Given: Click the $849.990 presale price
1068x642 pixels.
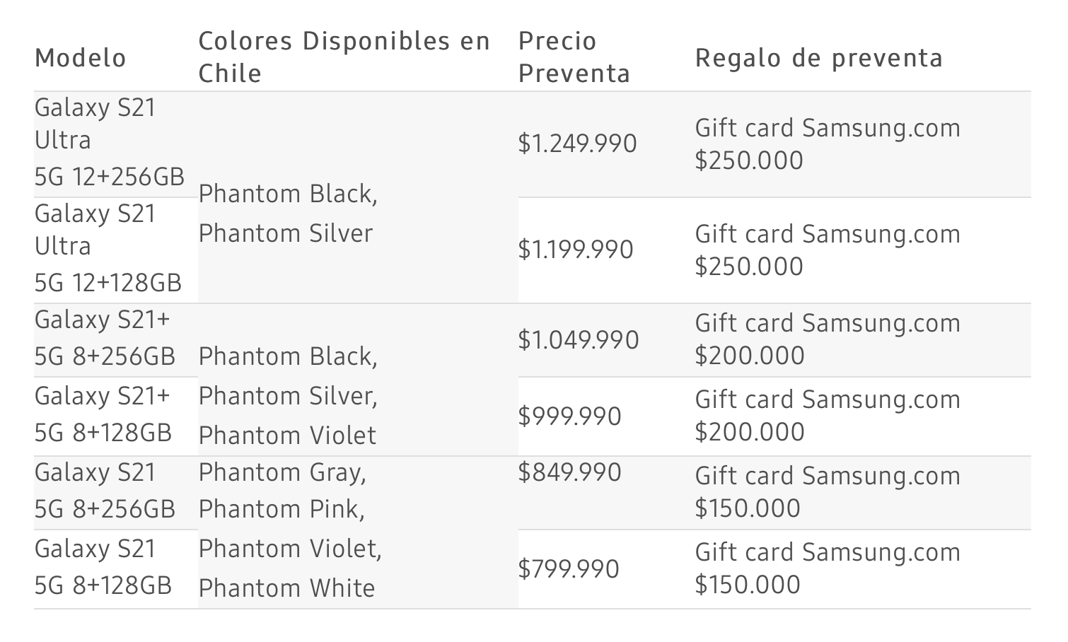Looking at the screenshot, I should click(569, 473).
